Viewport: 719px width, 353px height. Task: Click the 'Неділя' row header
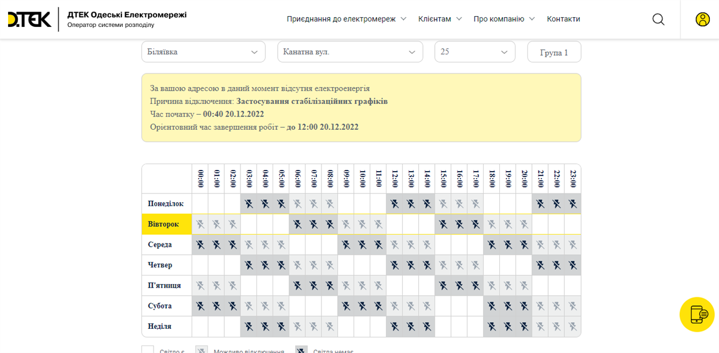tap(166, 327)
